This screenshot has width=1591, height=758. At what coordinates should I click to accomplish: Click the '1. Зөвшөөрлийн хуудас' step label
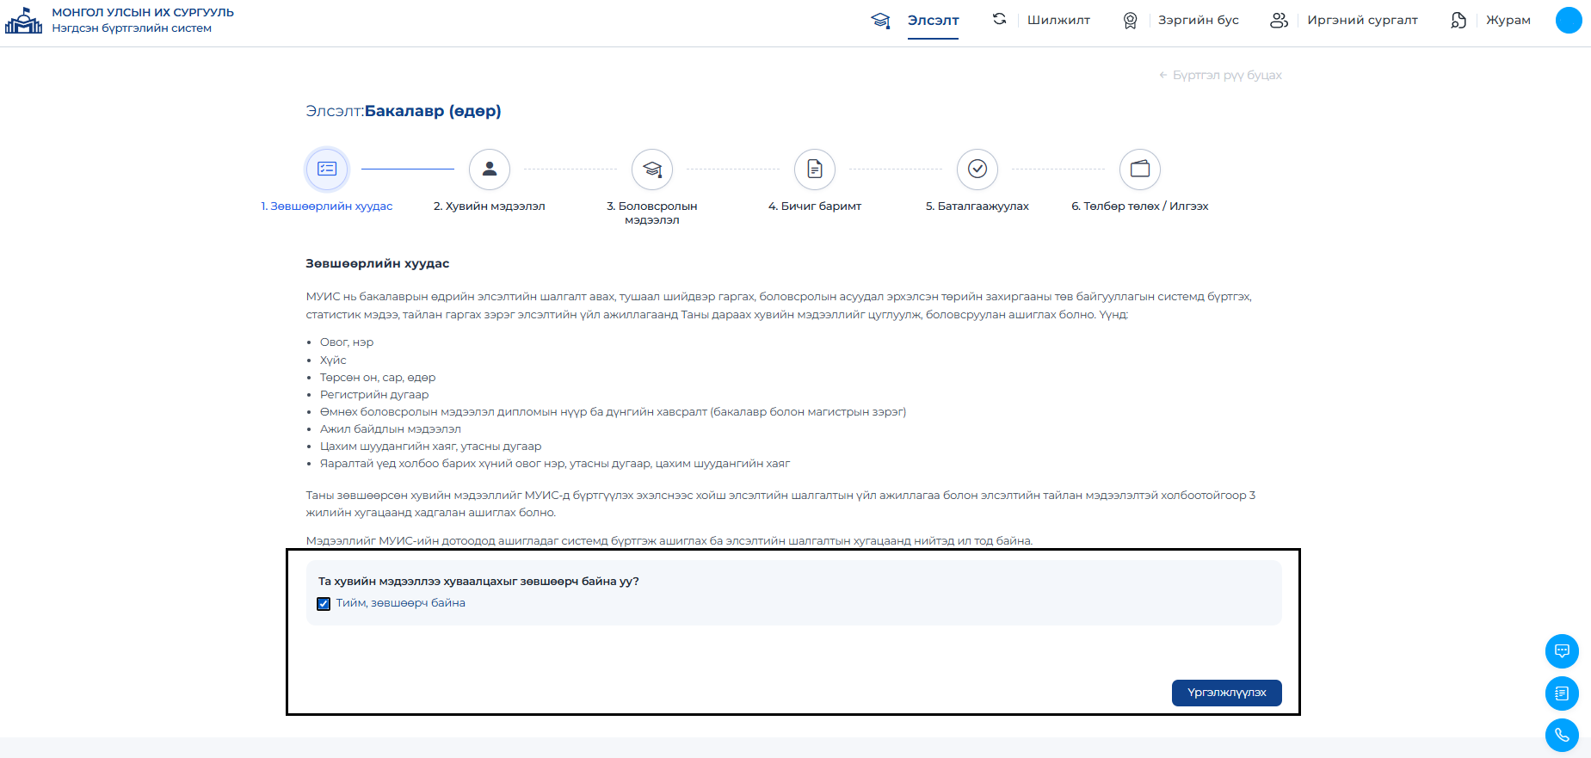(x=327, y=206)
